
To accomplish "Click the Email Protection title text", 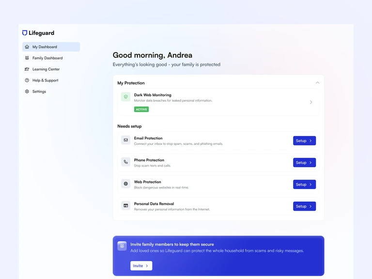I will (x=148, y=138).
